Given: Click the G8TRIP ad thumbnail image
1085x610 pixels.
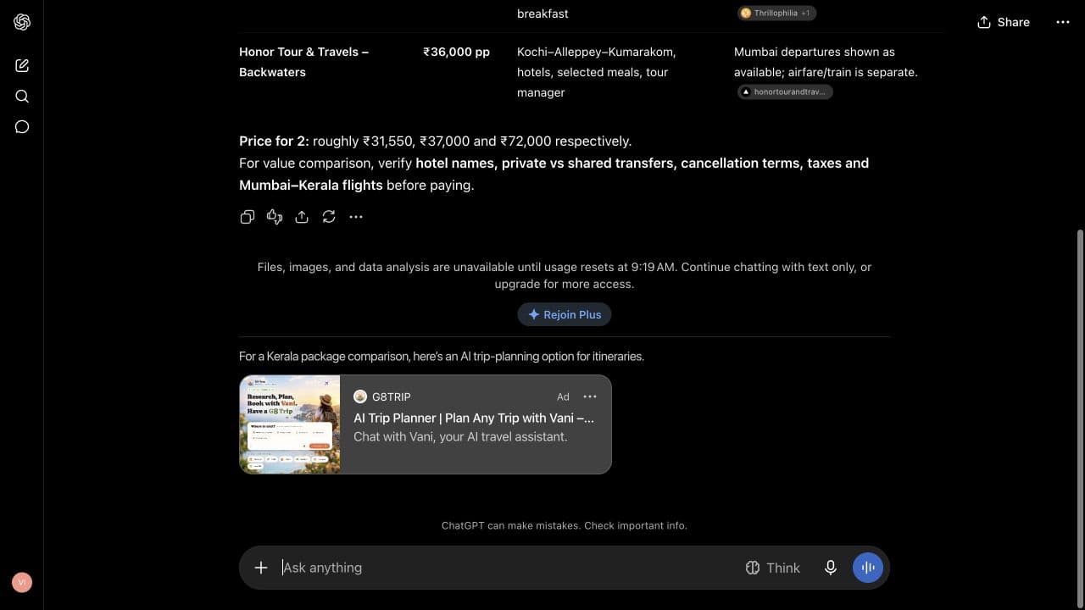Looking at the screenshot, I should [x=290, y=424].
